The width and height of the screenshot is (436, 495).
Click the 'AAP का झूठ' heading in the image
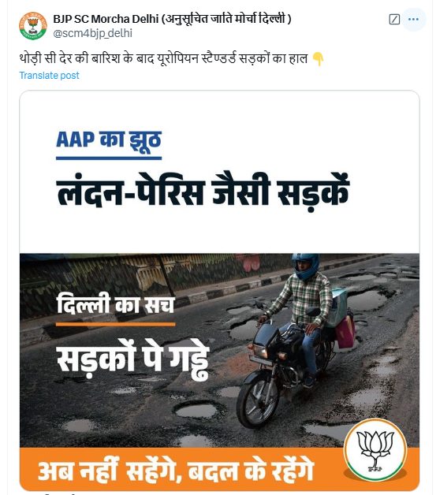click(x=109, y=140)
